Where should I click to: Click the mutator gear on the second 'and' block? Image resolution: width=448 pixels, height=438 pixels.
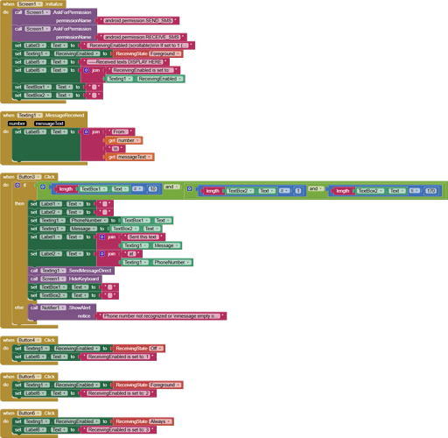[x=189, y=188]
